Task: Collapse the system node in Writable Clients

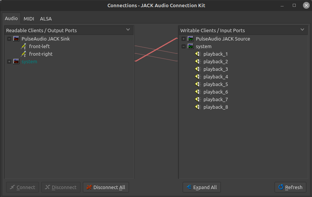Action: point(183,46)
